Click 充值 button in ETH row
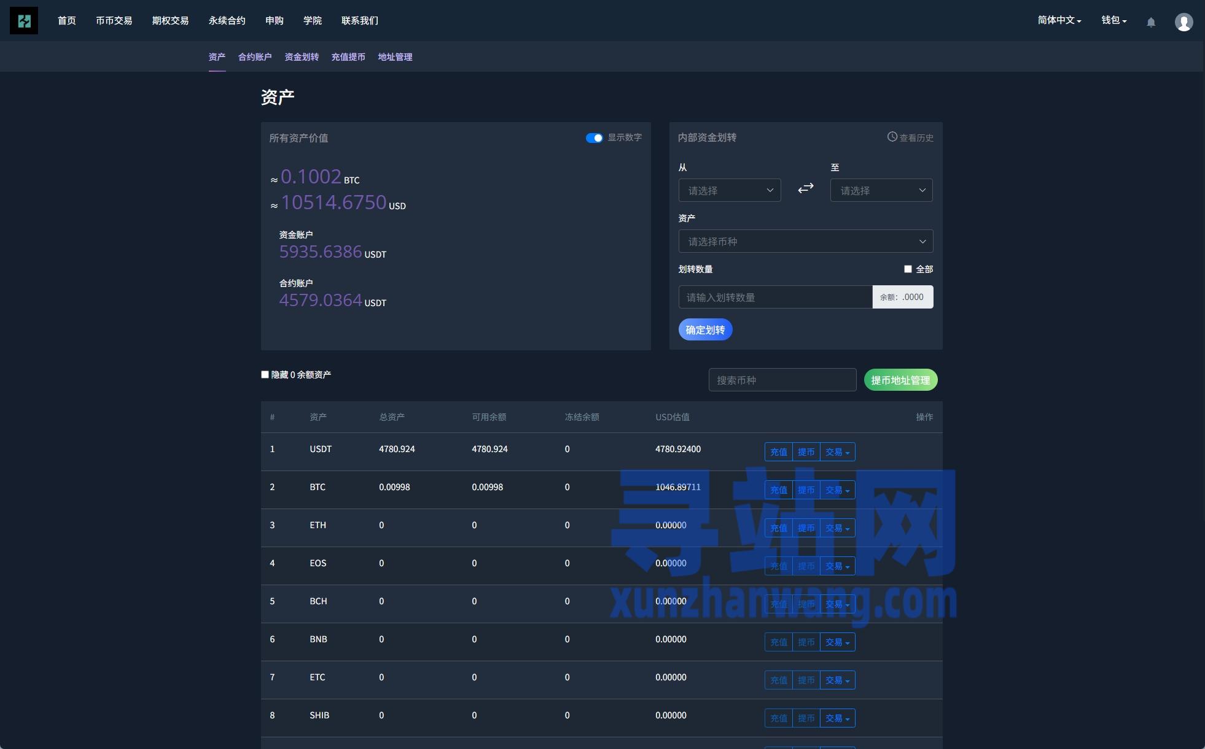This screenshot has width=1205, height=749. point(779,528)
